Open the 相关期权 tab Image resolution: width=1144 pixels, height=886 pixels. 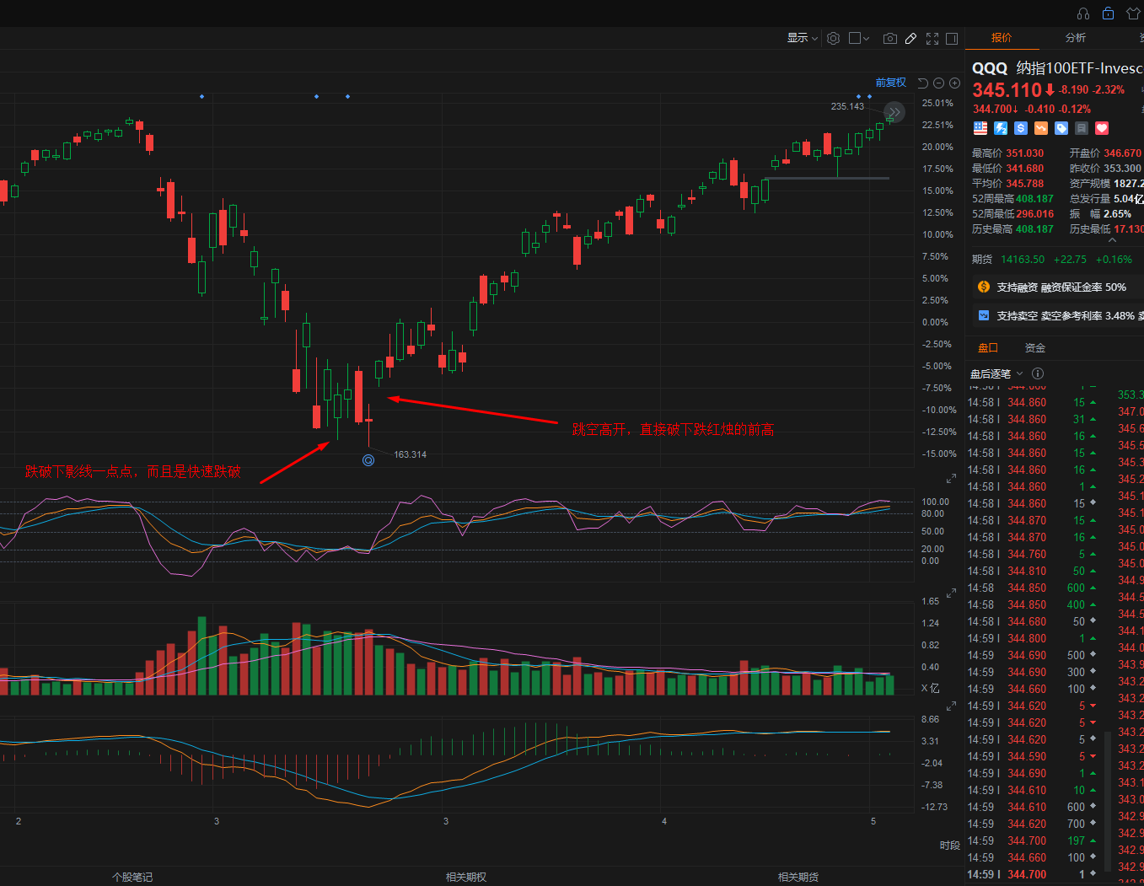coord(466,878)
